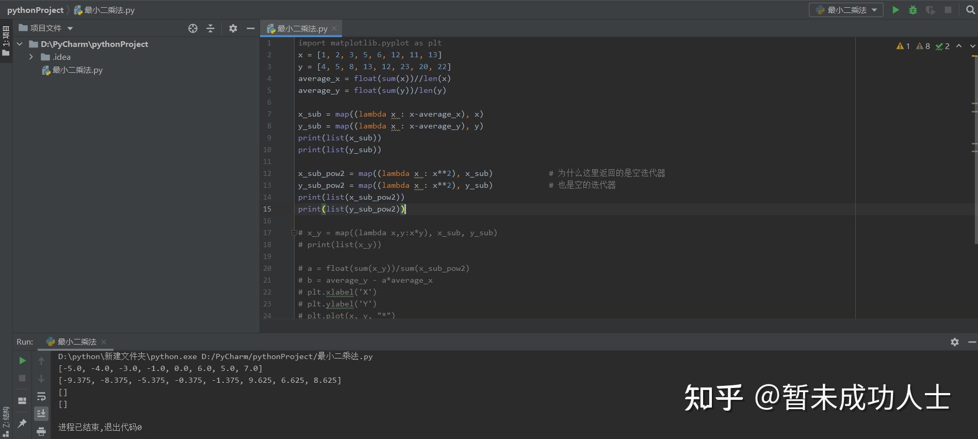This screenshot has width=978, height=439.
Task: Run with coverage icon in the top toolbar
Action: tap(931, 10)
